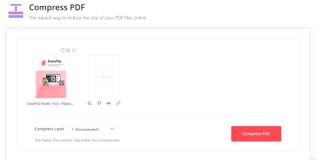The width and height of the screenshot is (317, 160).
Task: Click the plus box to add file
Action: coord(104,76)
